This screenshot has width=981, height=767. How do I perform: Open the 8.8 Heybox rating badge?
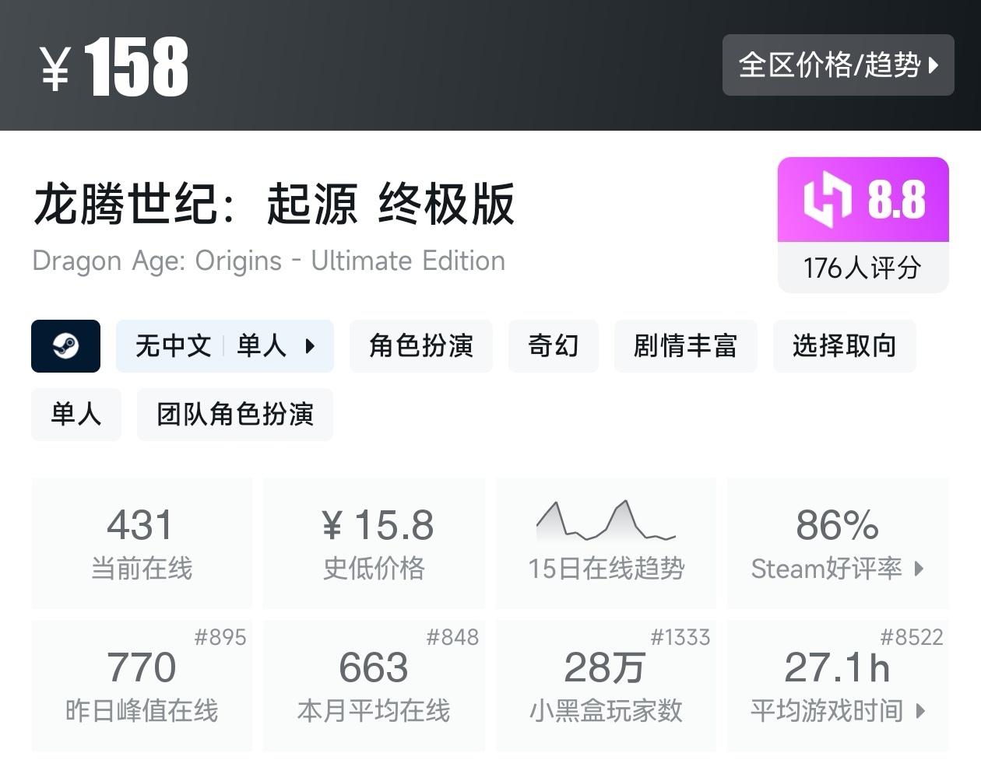tap(863, 200)
